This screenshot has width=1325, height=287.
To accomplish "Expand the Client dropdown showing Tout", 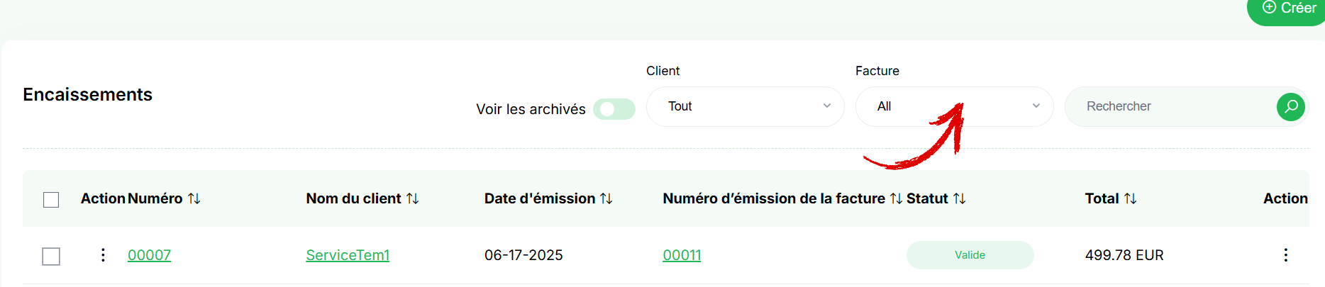I will coord(745,106).
